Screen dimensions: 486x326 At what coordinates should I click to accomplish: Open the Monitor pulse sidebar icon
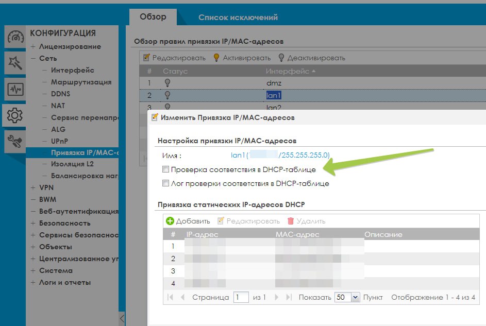click(x=15, y=90)
